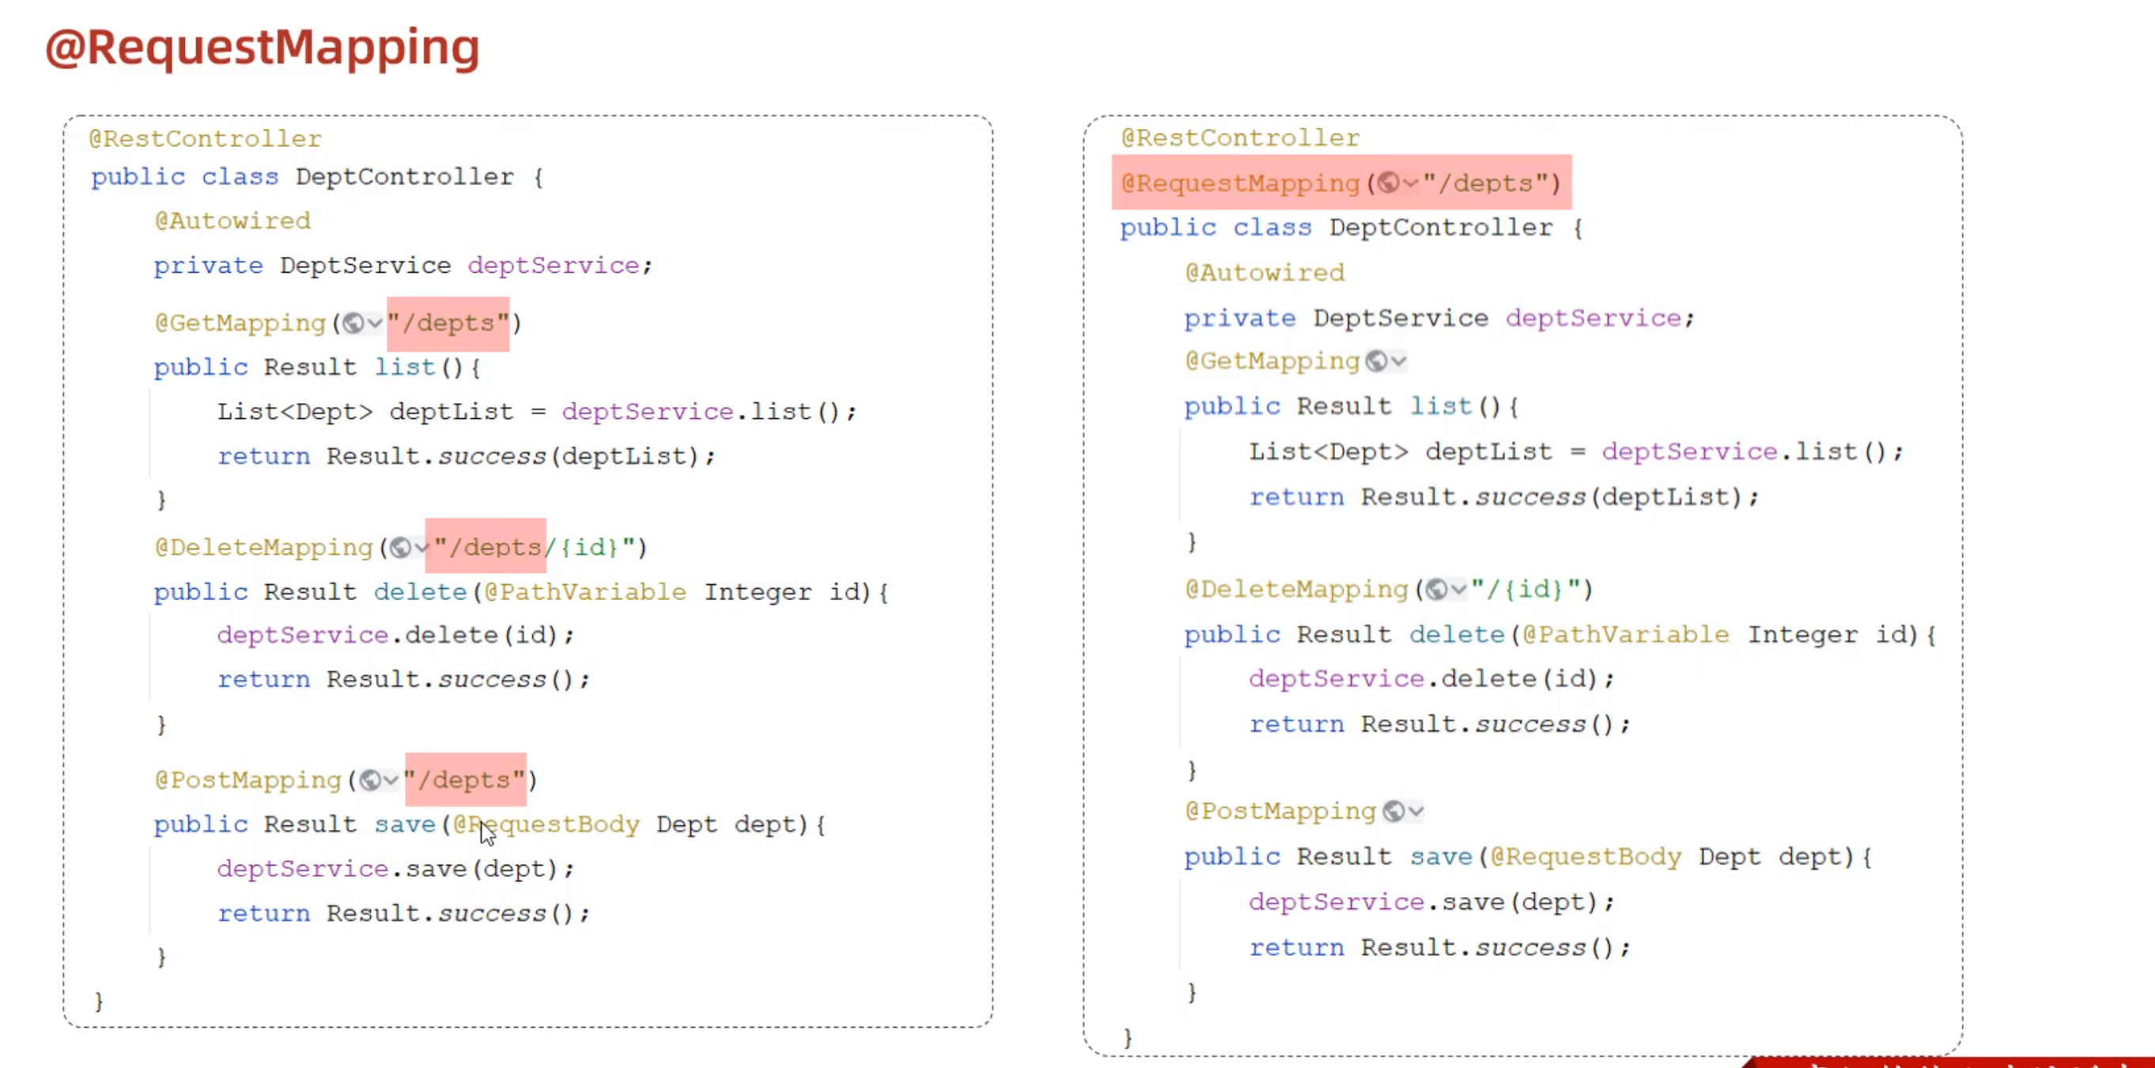This screenshot has height=1068, width=2155.
Task: Open the chevron next to the path-less @PostMapping
Action: click(x=1415, y=811)
